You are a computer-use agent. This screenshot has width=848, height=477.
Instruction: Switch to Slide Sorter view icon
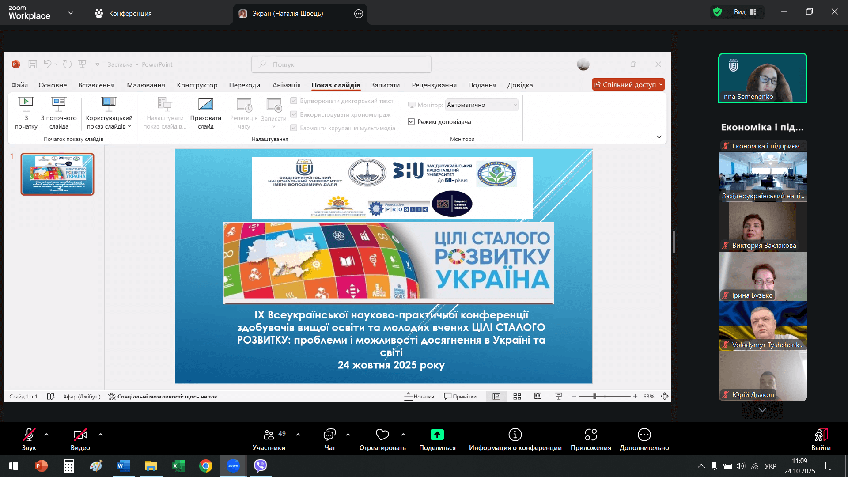point(517,396)
